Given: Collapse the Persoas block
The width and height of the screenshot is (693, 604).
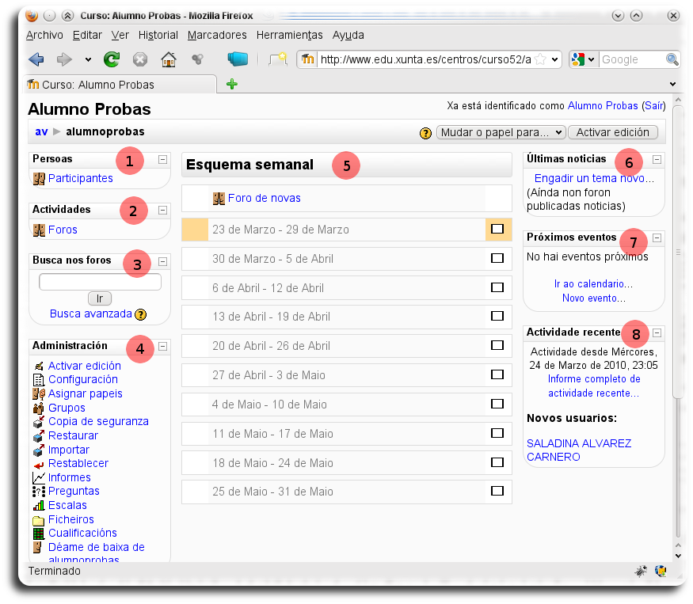Looking at the screenshot, I should (163, 159).
